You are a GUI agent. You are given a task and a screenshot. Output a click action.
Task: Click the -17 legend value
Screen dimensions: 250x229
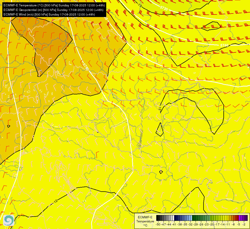pyautogui.click(x=217, y=225)
